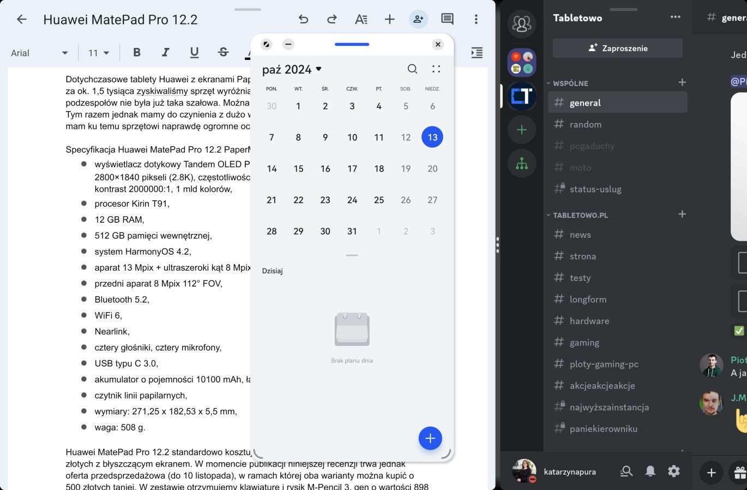Select October 13 in calendar
The height and width of the screenshot is (490, 747).
pyautogui.click(x=432, y=137)
